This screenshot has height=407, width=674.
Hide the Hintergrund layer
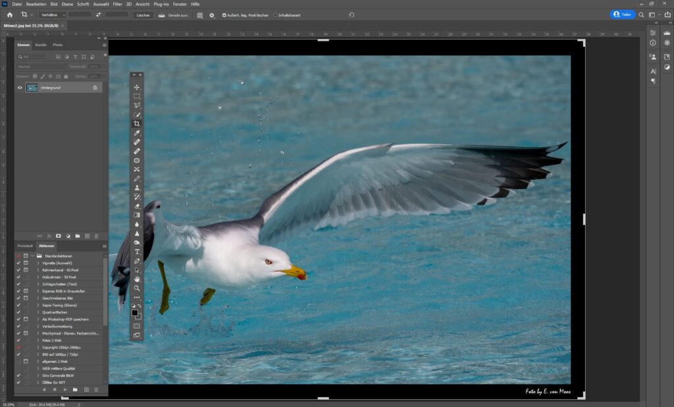click(20, 88)
